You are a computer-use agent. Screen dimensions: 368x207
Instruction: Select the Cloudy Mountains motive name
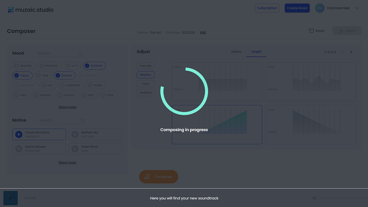(37, 132)
